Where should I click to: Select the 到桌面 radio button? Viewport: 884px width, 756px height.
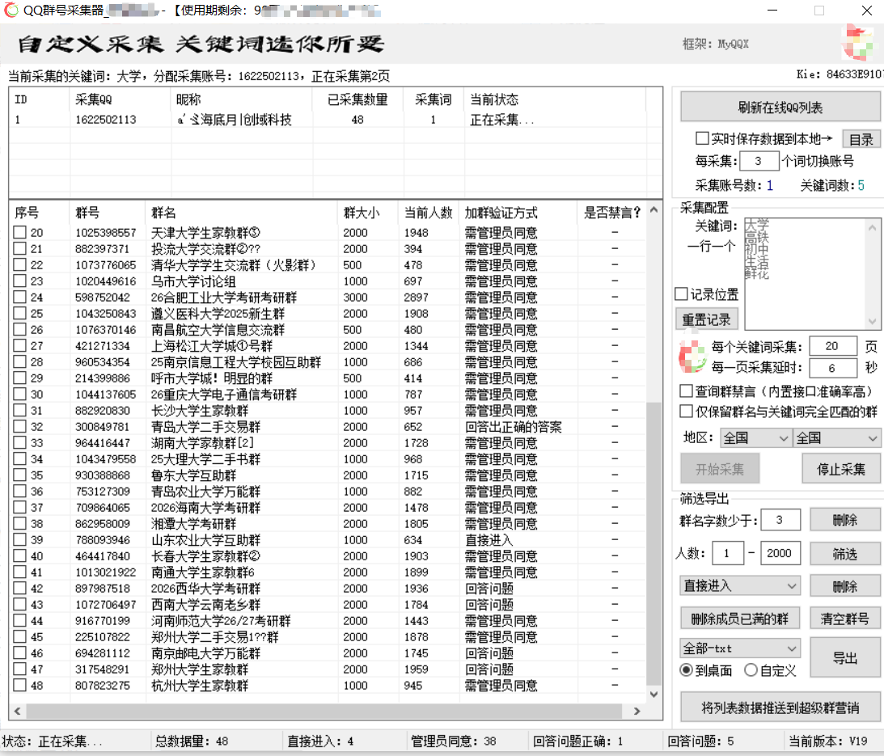click(686, 669)
